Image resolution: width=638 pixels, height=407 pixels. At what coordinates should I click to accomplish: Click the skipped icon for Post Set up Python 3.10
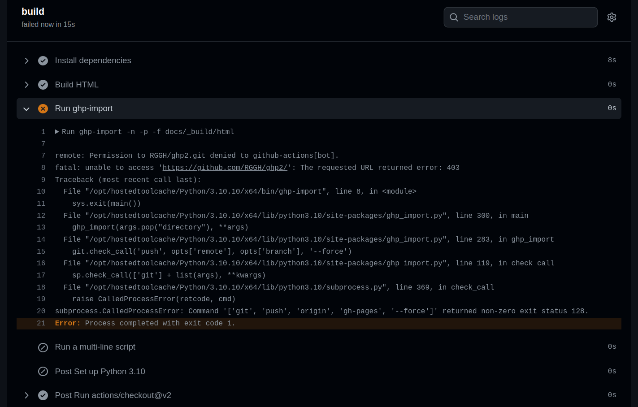point(43,371)
